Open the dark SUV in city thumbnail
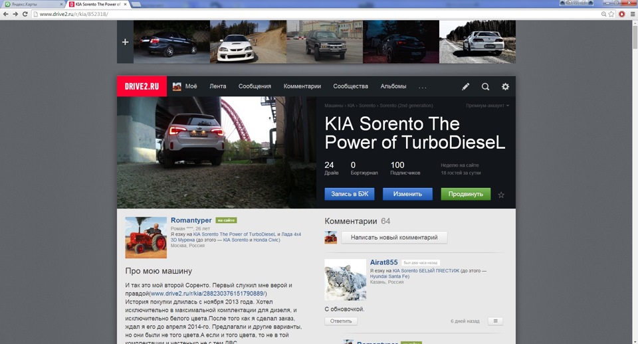Screen dimensions: 638x344 (x=325, y=42)
